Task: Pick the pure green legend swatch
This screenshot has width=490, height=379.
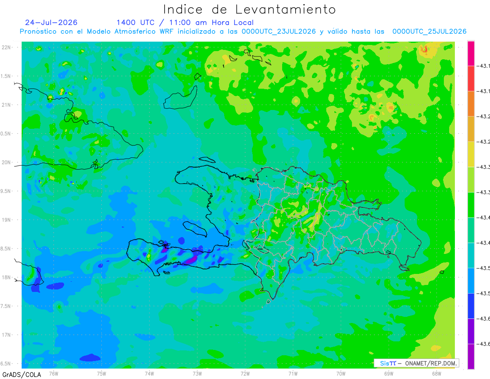Action: pyautogui.click(x=471, y=205)
